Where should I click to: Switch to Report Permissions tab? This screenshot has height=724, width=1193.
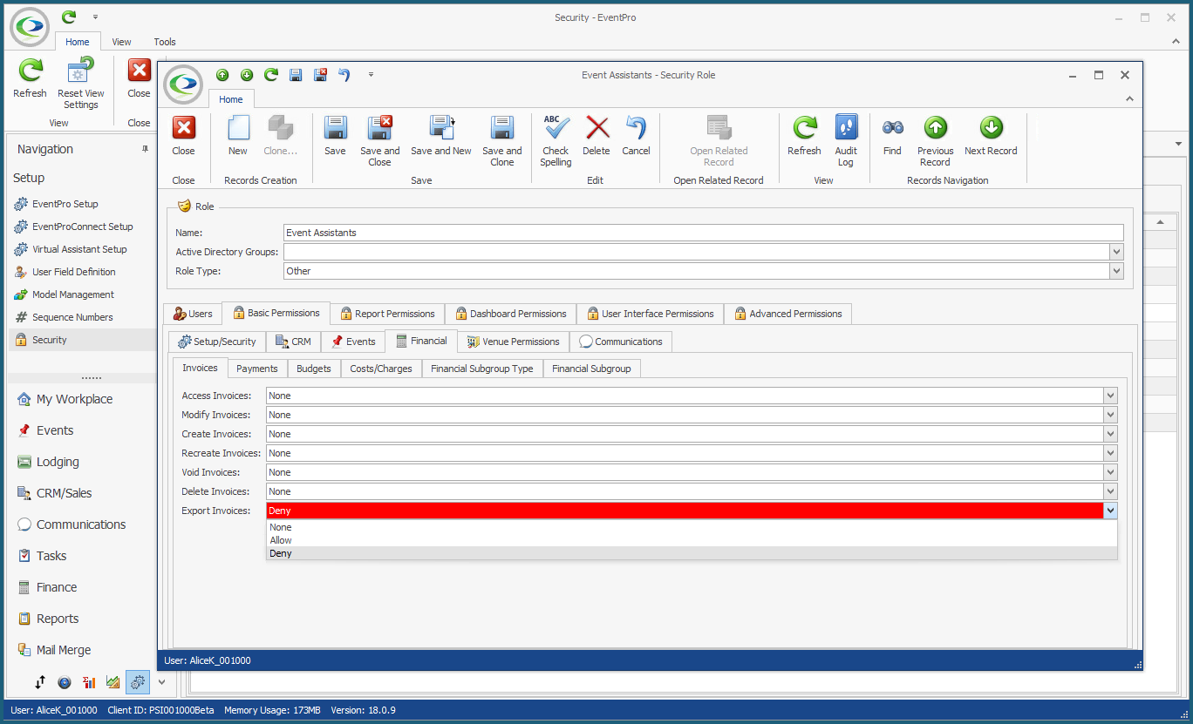[387, 314]
